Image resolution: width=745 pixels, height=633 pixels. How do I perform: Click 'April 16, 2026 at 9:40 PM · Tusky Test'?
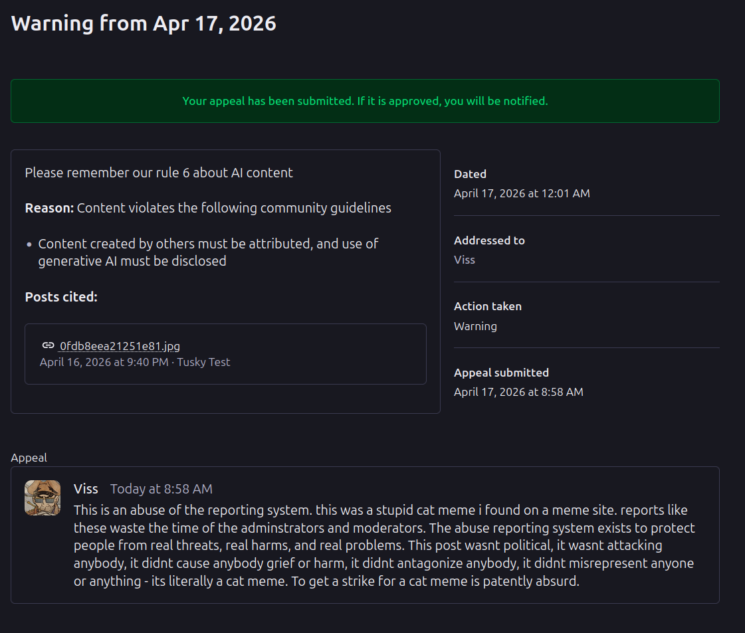click(x=135, y=362)
